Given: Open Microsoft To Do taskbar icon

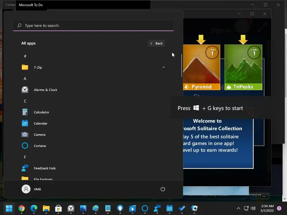Looking at the screenshot, I should pos(182,208).
